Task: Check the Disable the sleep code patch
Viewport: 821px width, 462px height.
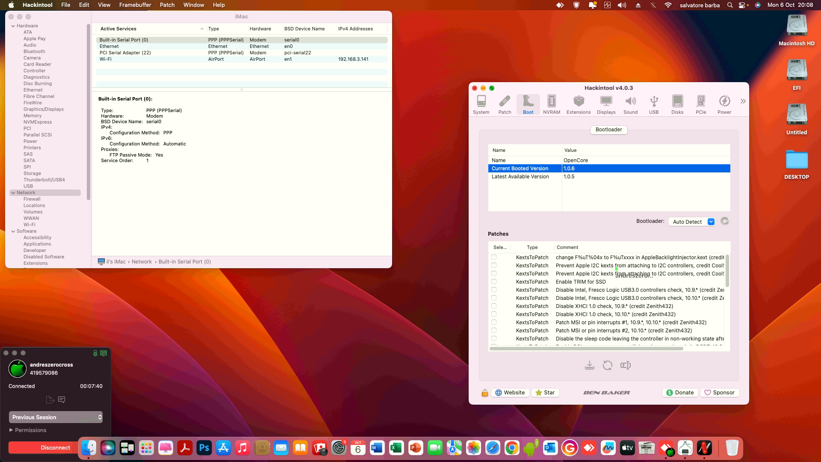Action: (x=494, y=338)
